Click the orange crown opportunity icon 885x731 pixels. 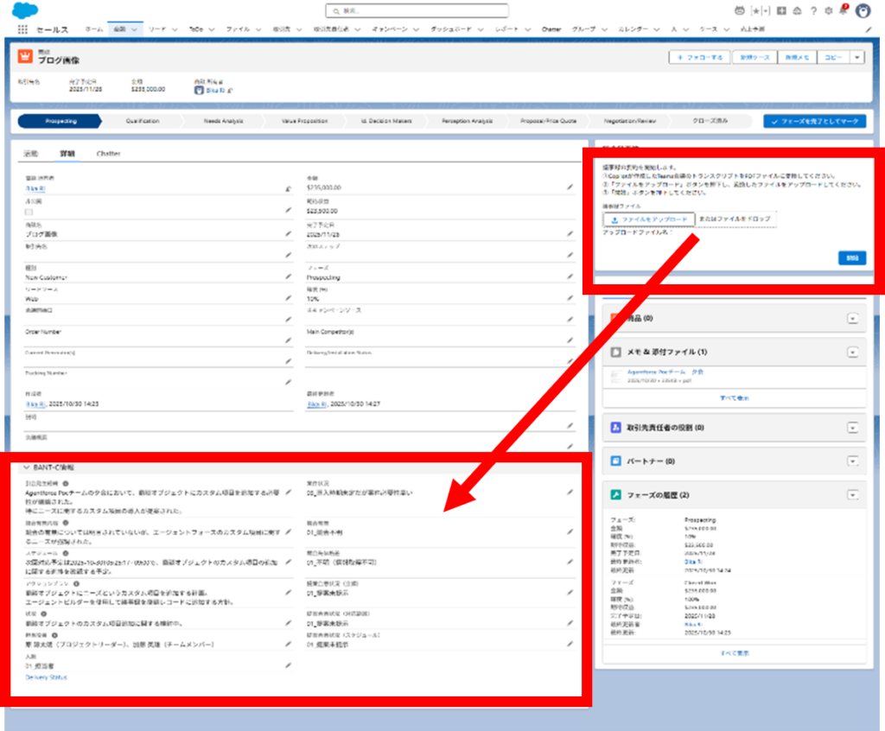(25, 57)
